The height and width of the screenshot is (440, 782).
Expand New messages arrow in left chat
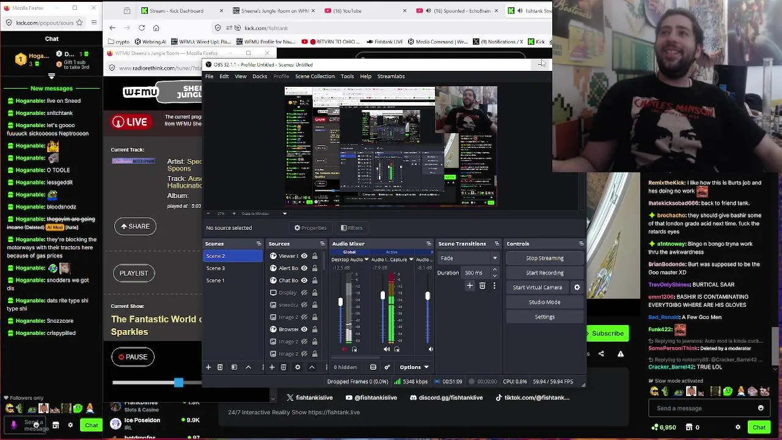(x=51, y=76)
